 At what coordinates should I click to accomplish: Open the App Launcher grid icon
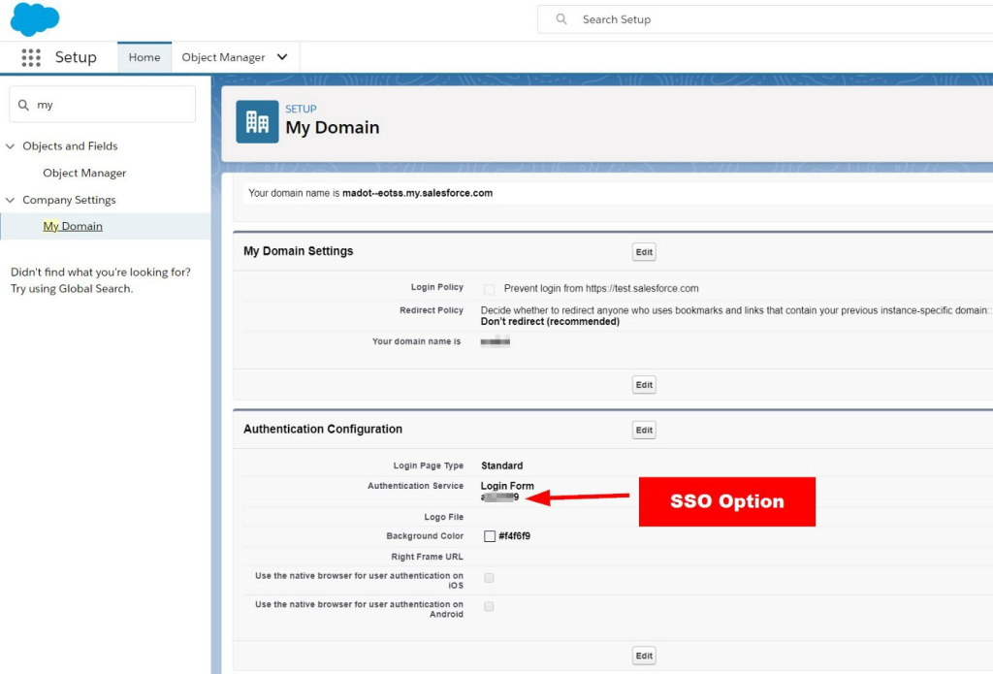coord(31,58)
